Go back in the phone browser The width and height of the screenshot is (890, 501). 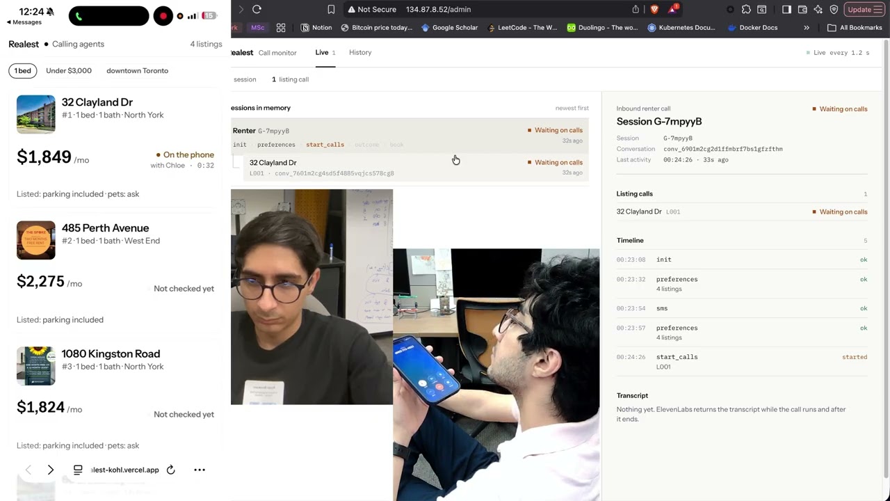coord(28,470)
